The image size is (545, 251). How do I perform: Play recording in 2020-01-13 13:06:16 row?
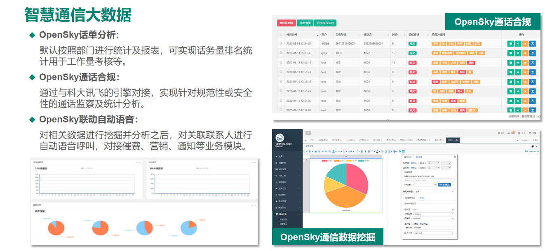(518, 63)
